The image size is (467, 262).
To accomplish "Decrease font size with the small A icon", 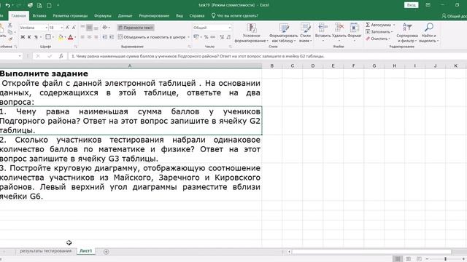I will click(74, 28).
